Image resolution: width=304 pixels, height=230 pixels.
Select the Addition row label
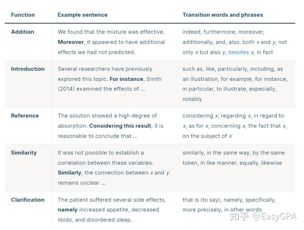click(x=22, y=32)
